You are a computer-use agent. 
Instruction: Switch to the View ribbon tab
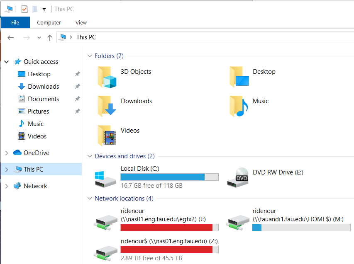[81, 22]
